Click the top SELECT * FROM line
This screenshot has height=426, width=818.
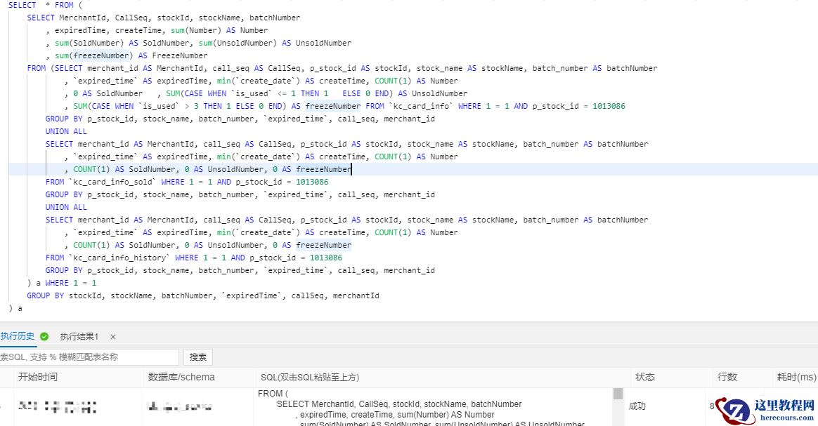pos(46,5)
